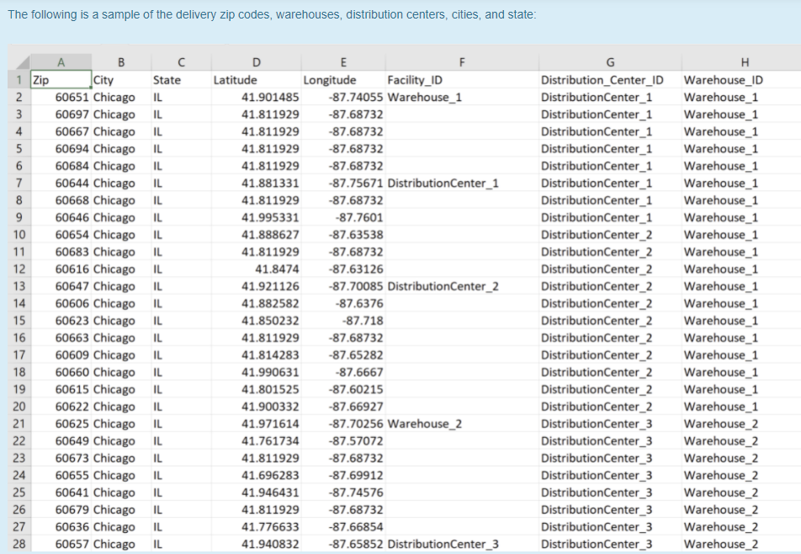Image resolution: width=801 pixels, height=554 pixels.
Task: Select zip code cell 60660
Action: click(x=61, y=372)
